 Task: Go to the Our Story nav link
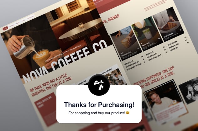pos(12,26)
